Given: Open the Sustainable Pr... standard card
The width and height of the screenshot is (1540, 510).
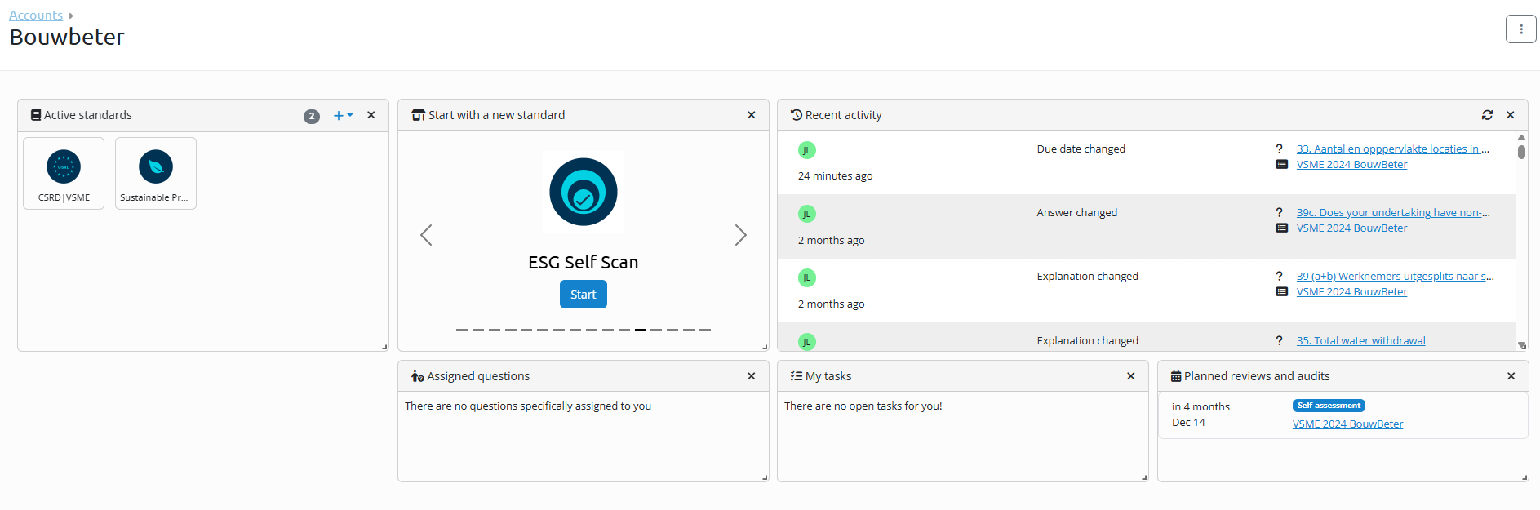Looking at the screenshot, I should click(x=156, y=173).
